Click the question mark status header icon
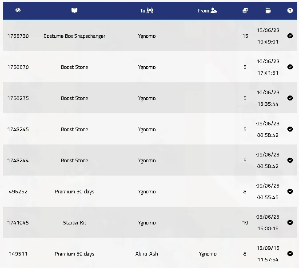Screen dimensions: 299x268 [290, 11]
